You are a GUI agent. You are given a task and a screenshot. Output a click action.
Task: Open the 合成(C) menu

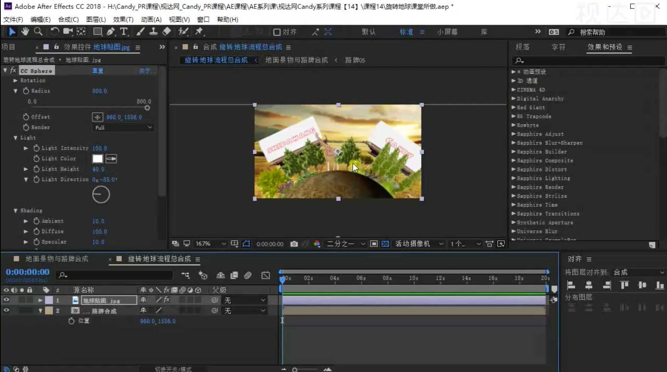68,19
